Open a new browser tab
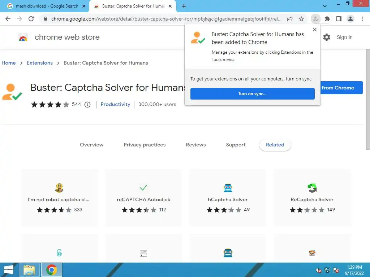This screenshot has width=370, height=277. pyautogui.click(x=184, y=6)
